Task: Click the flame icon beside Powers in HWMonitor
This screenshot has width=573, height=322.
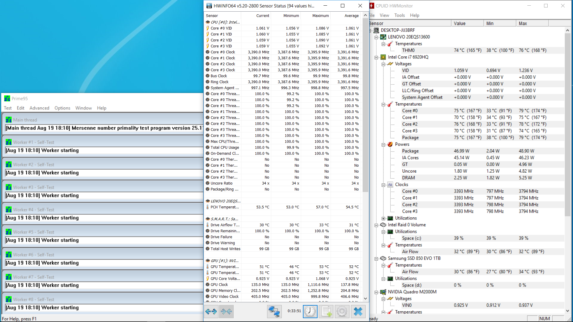Action: pyautogui.click(x=390, y=144)
